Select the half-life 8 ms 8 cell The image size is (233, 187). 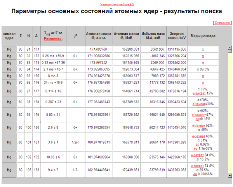53,76
